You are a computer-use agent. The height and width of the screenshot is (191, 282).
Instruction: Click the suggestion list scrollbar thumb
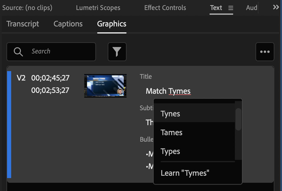point(238,119)
